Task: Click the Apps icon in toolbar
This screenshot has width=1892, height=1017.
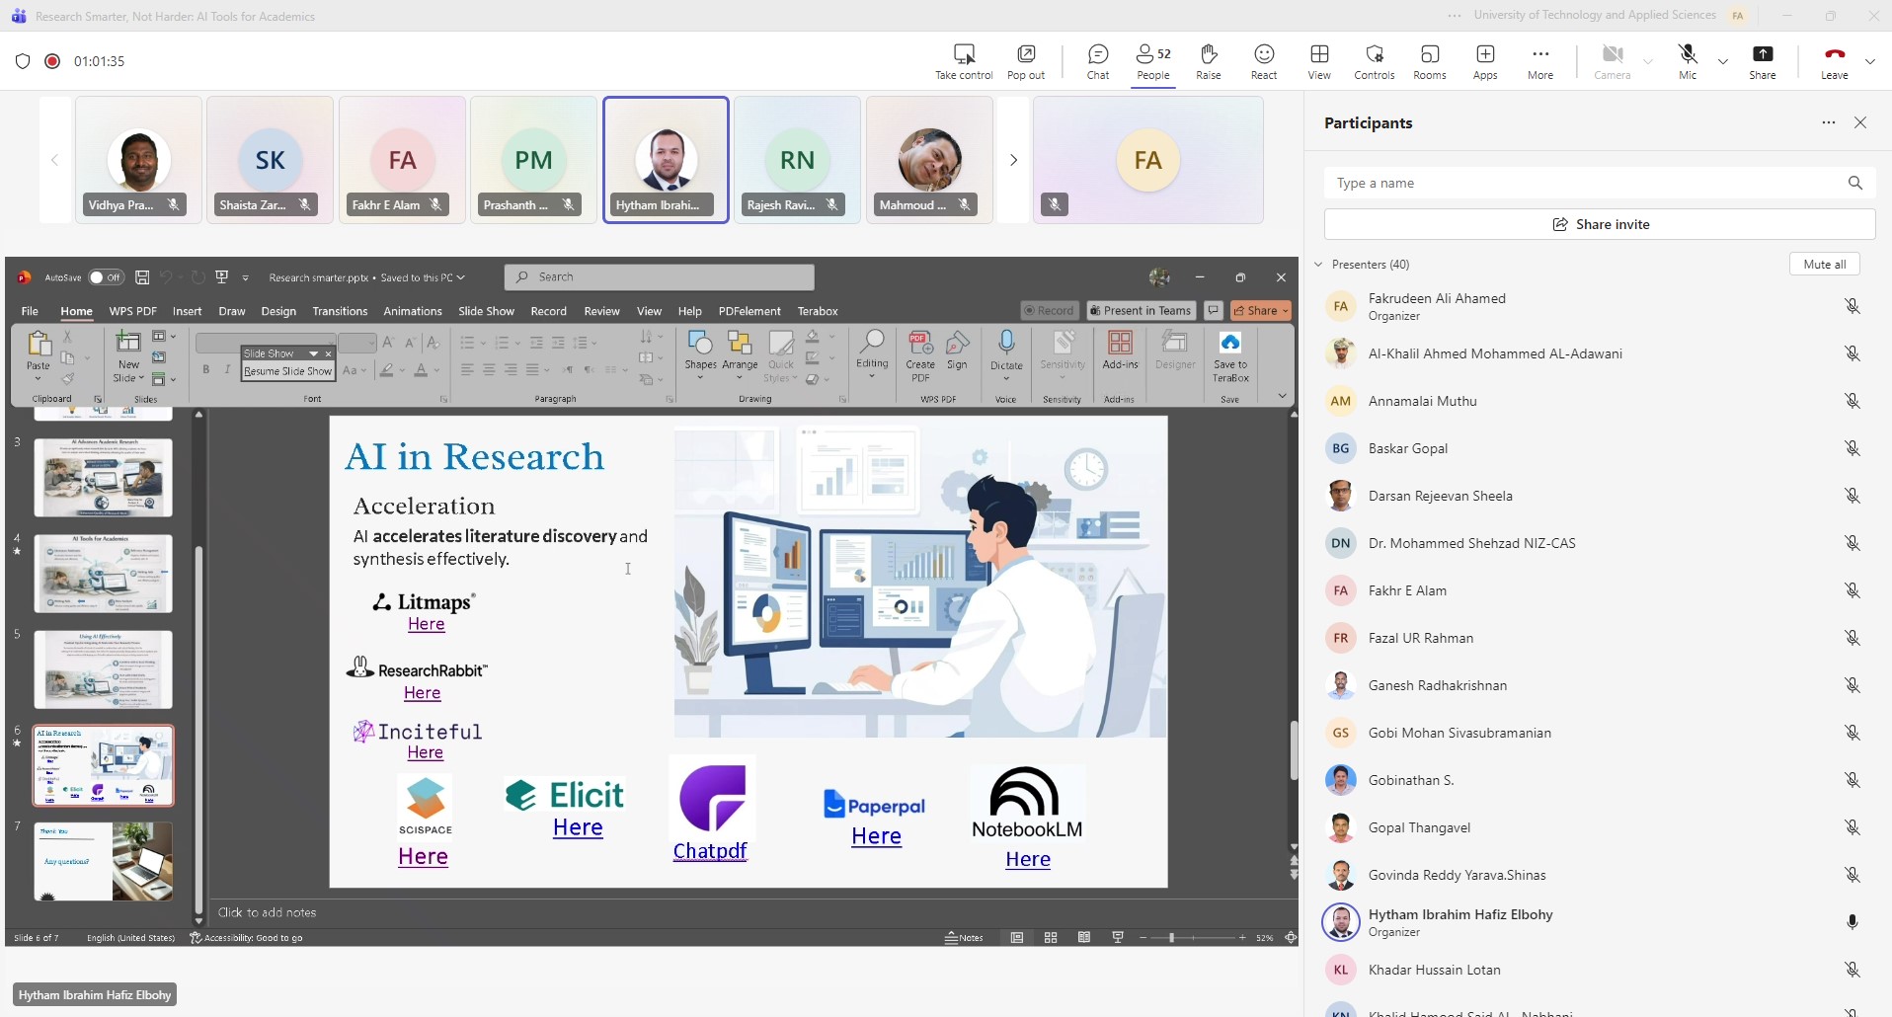Action: [x=1484, y=61]
